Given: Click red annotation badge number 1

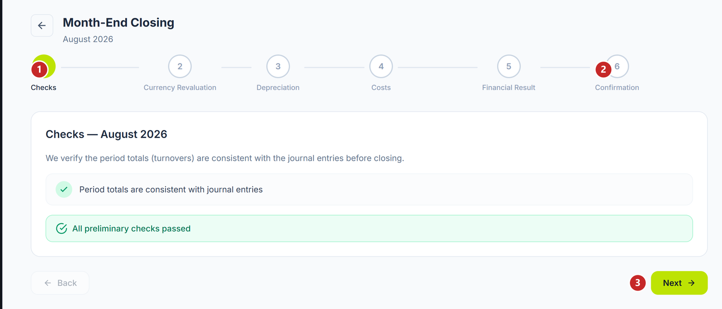Looking at the screenshot, I should (39, 70).
